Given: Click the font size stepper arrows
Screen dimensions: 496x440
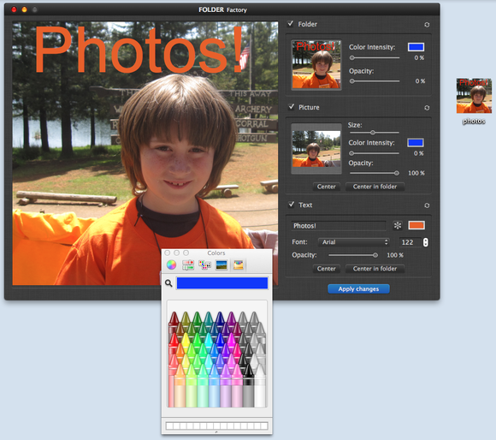Looking at the screenshot, I should [x=426, y=242].
